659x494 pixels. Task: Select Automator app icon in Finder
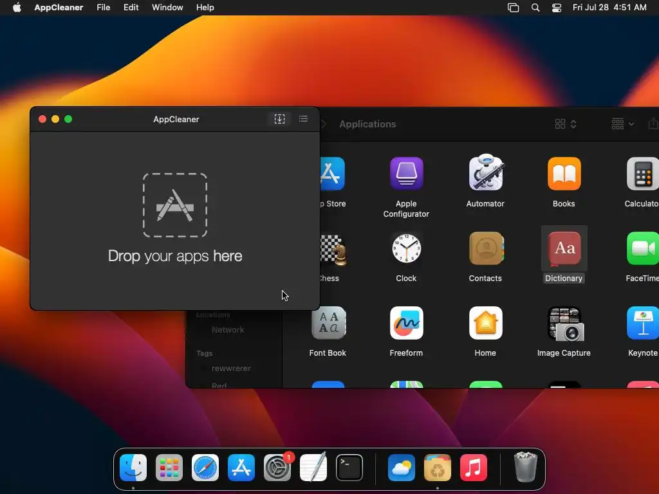[485, 172]
